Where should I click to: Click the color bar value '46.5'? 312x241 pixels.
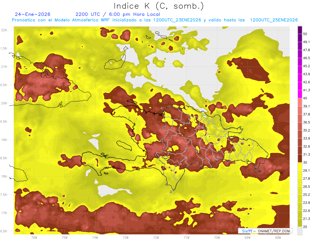tap(307, 58)
